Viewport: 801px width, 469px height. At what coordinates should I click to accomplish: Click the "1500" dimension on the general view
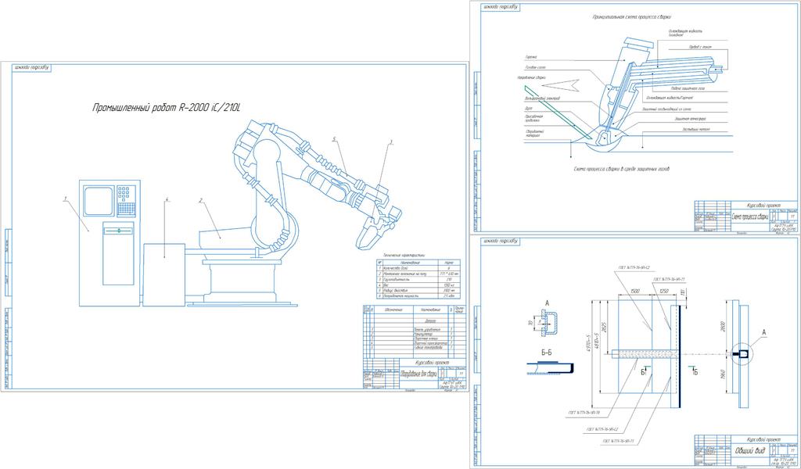[x=635, y=290]
